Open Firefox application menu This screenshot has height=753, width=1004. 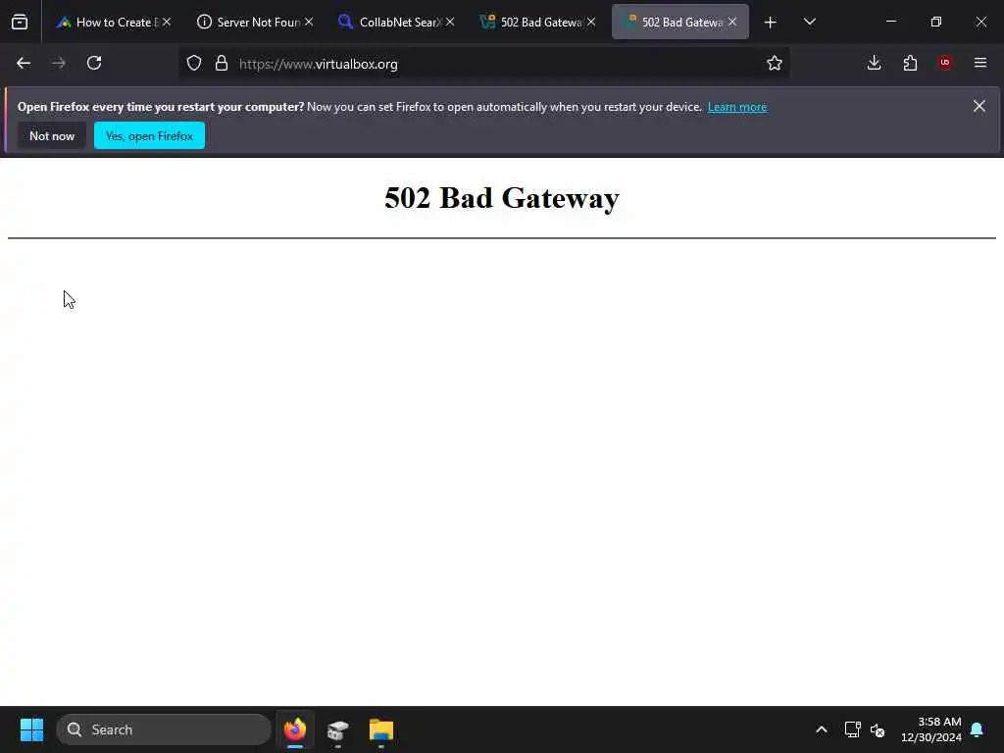980,63
